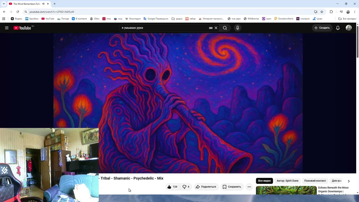Select the Все видео chip
The height and width of the screenshot is (202, 359).
pos(264,181)
